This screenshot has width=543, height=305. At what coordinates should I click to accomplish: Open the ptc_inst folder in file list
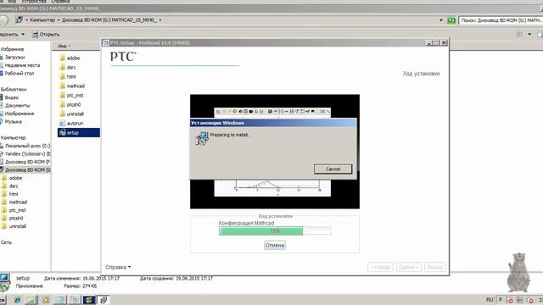71,95
